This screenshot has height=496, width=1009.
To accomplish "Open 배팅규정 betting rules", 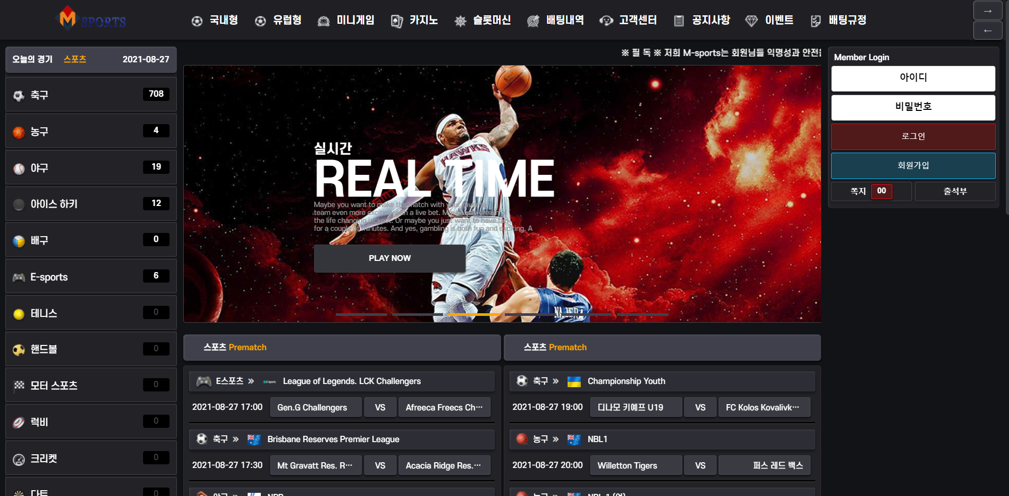I will coord(838,20).
